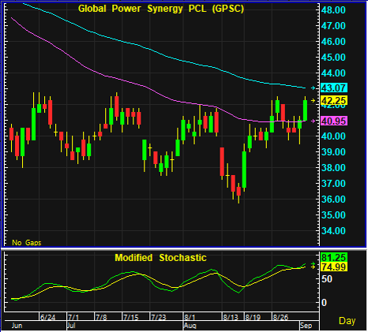The image size is (368, 332).
Task: Select the yellow 42.25 last price label
Action: coord(334,101)
